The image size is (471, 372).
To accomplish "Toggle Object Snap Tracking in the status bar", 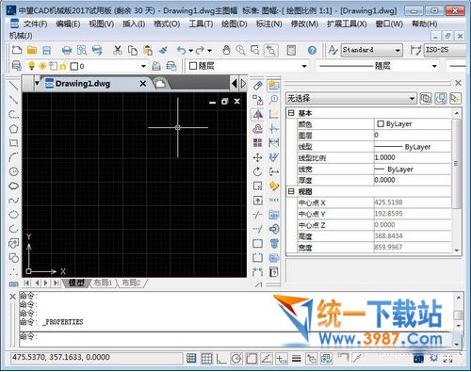I will [x=267, y=358].
